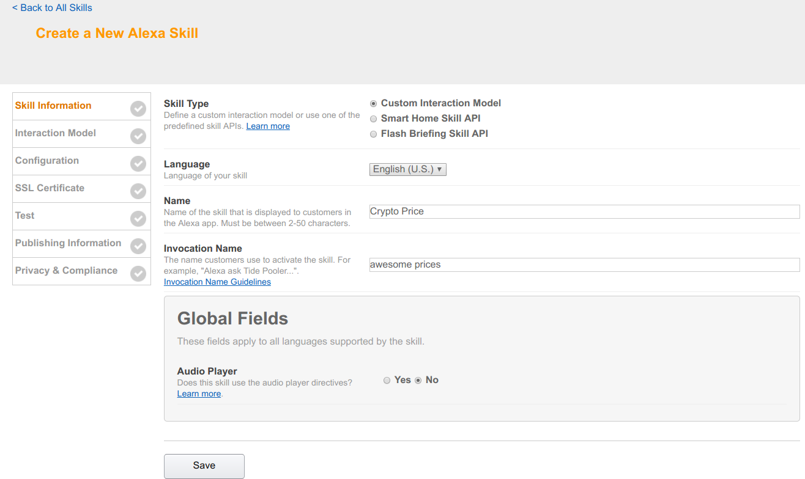Click the Skill Type label
805x479 pixels.
click(x=186, y=104)
